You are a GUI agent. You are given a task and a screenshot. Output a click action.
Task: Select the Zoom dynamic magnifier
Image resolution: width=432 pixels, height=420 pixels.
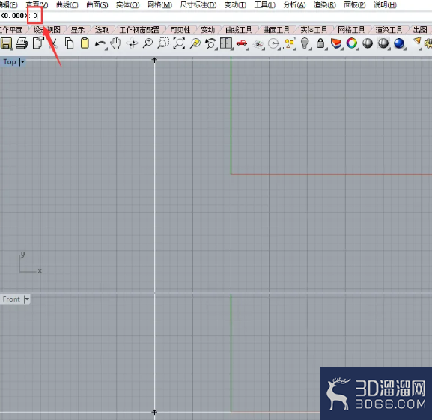pos(147,43)
